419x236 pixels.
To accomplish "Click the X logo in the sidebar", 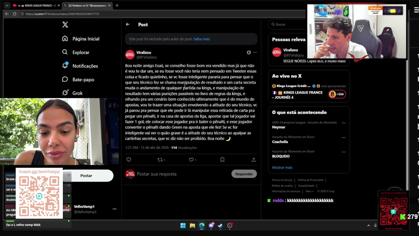I will click(x=65, y=25).
